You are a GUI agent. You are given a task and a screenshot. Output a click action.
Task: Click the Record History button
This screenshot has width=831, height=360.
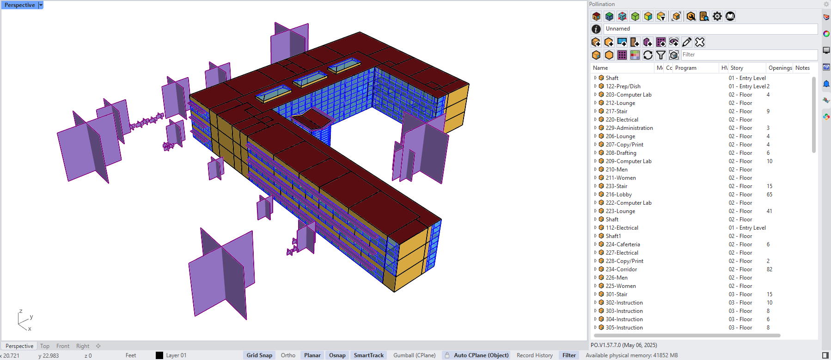point(534,355)
